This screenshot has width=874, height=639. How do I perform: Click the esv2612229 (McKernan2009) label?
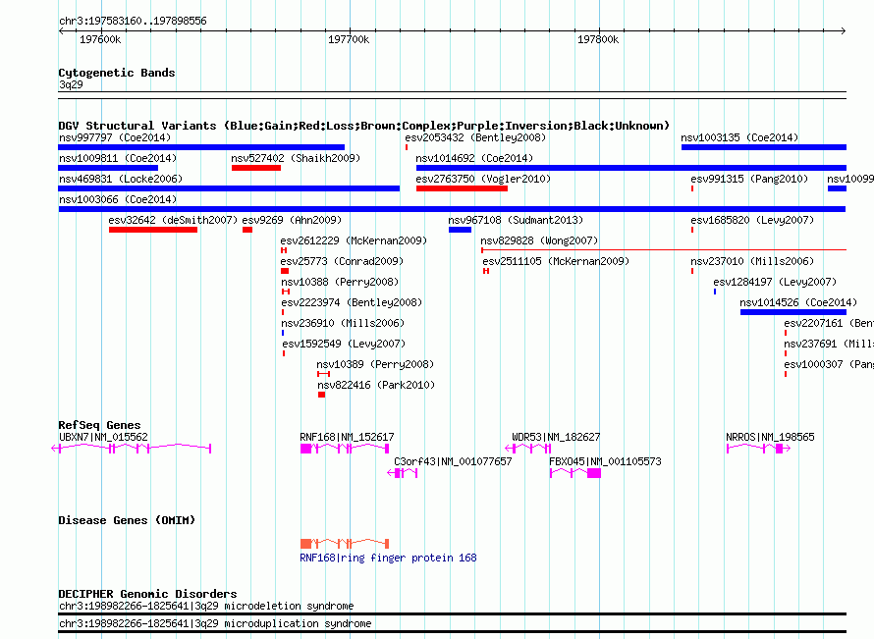tap(354, 240)
